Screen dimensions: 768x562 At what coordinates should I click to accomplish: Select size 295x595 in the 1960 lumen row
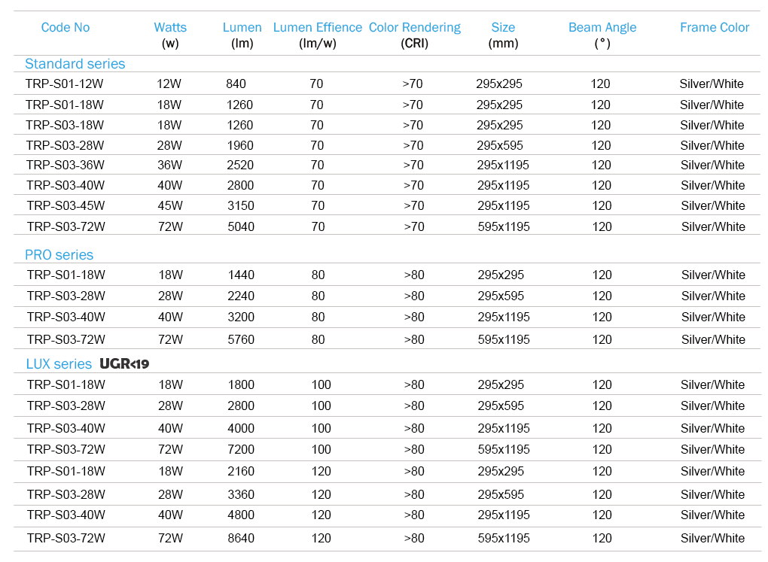tap(500, 145)
